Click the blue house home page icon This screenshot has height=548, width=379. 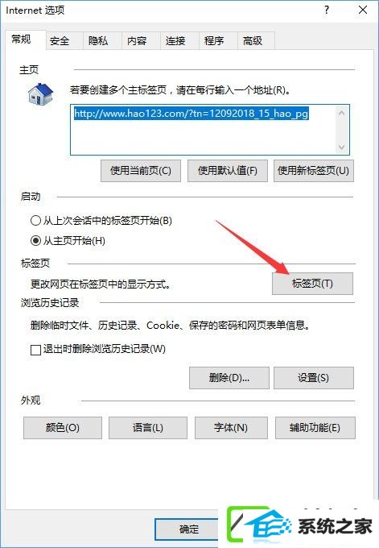point(40,93)
